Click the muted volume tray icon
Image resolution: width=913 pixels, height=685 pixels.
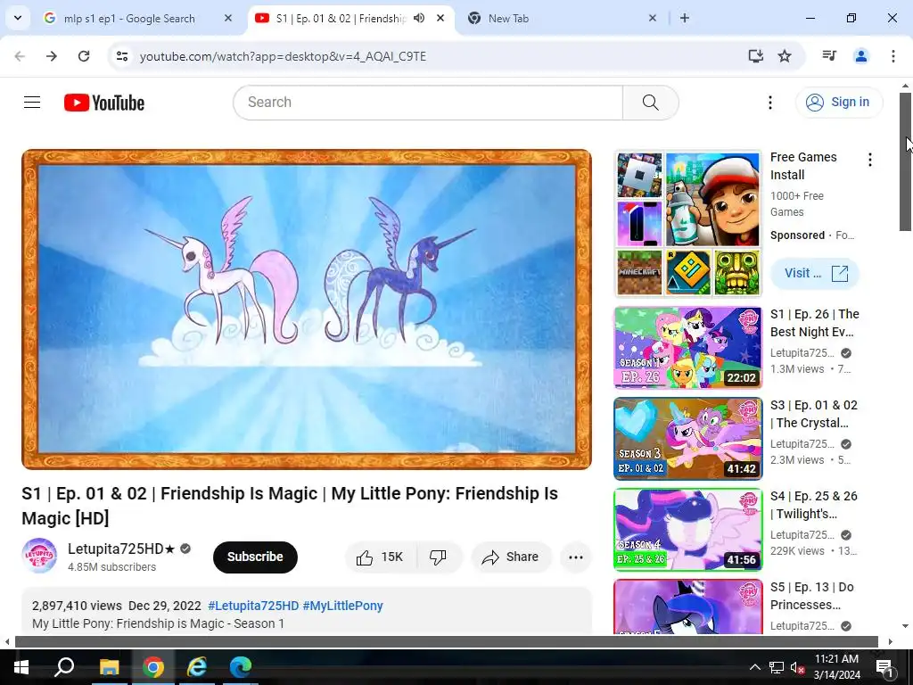pos(797,667)
